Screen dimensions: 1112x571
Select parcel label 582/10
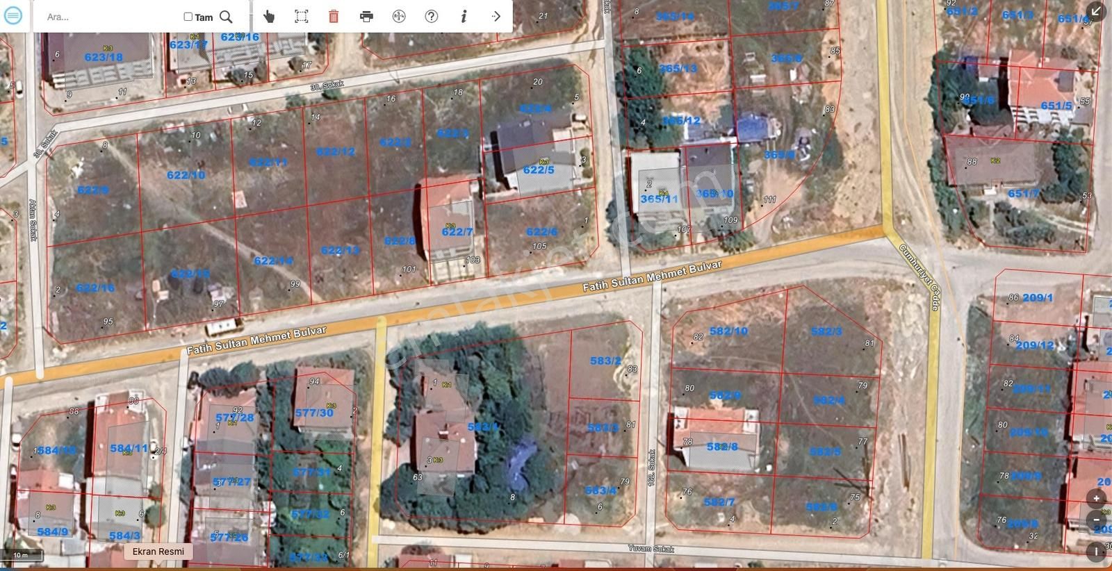click(x=728, y=331)
